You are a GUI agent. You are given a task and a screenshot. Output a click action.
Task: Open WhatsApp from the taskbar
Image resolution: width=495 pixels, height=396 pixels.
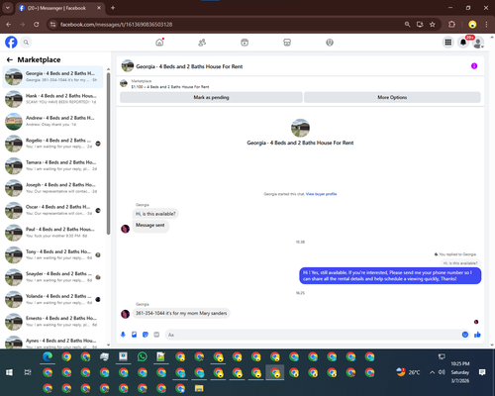click(143, 356)
